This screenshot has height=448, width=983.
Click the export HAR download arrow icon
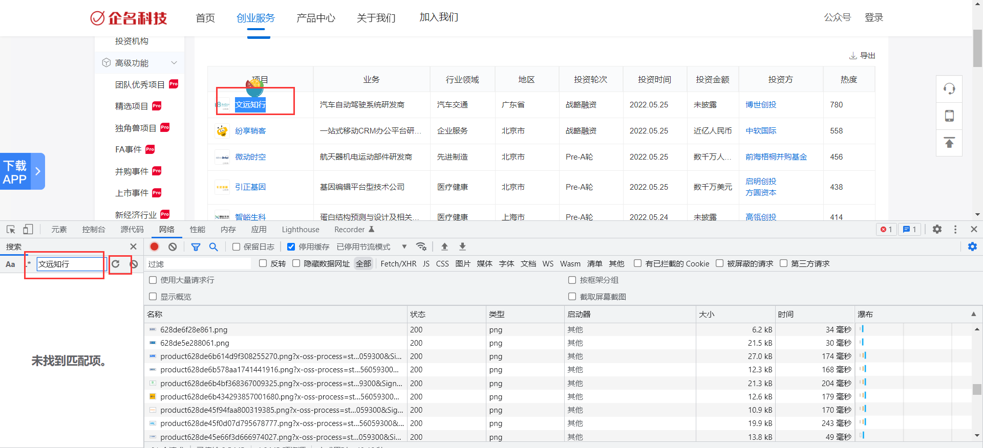pyautogui.click(x=462, y=247)
